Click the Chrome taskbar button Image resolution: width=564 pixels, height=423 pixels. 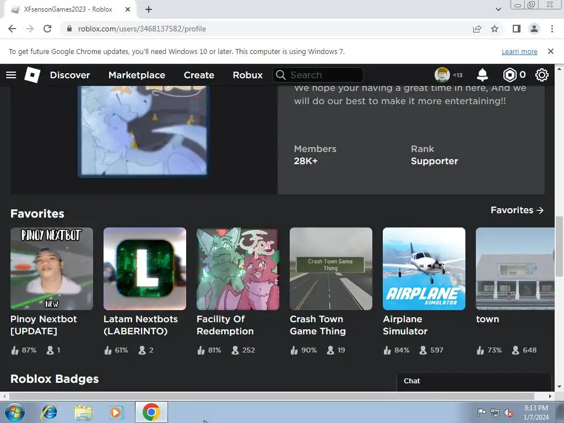point(151,412)
